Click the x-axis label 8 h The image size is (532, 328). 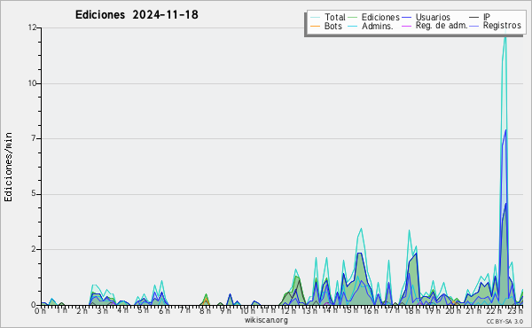coord(206,310)
